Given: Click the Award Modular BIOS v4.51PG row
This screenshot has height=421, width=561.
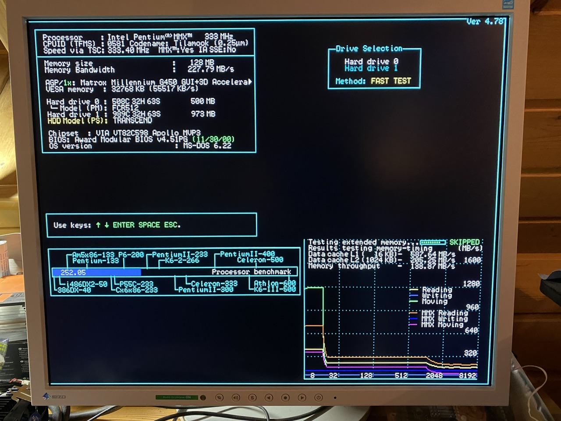Looking at the screenshot, I should [x=141, y=139].
